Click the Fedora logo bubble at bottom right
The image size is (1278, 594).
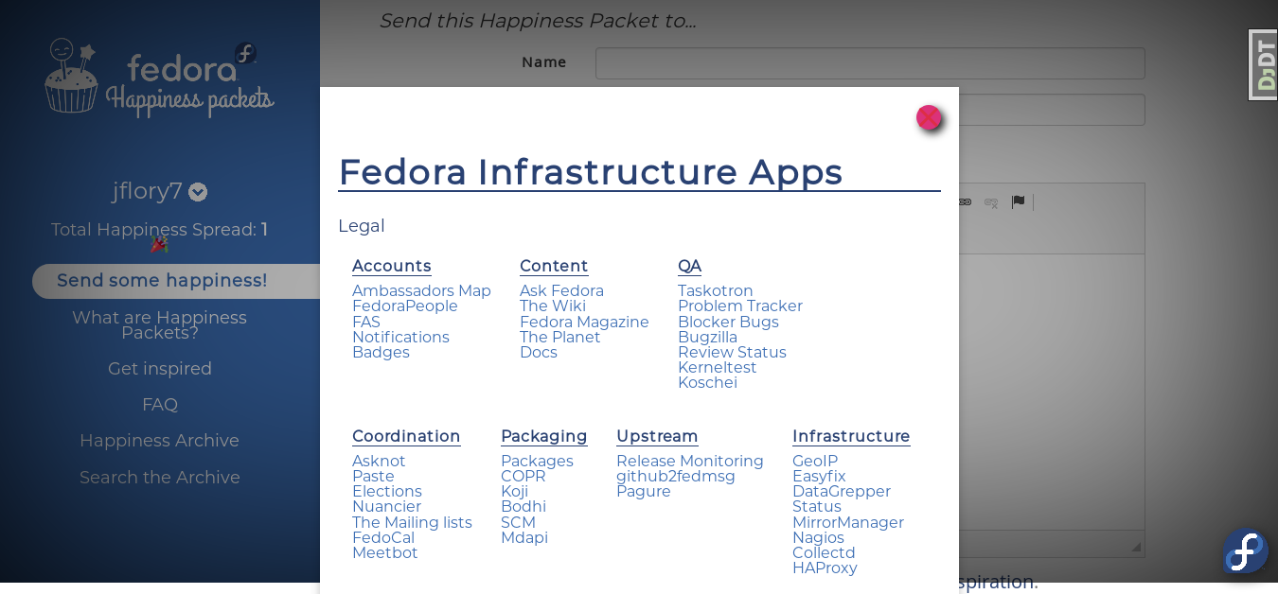tap(1245, 551)
